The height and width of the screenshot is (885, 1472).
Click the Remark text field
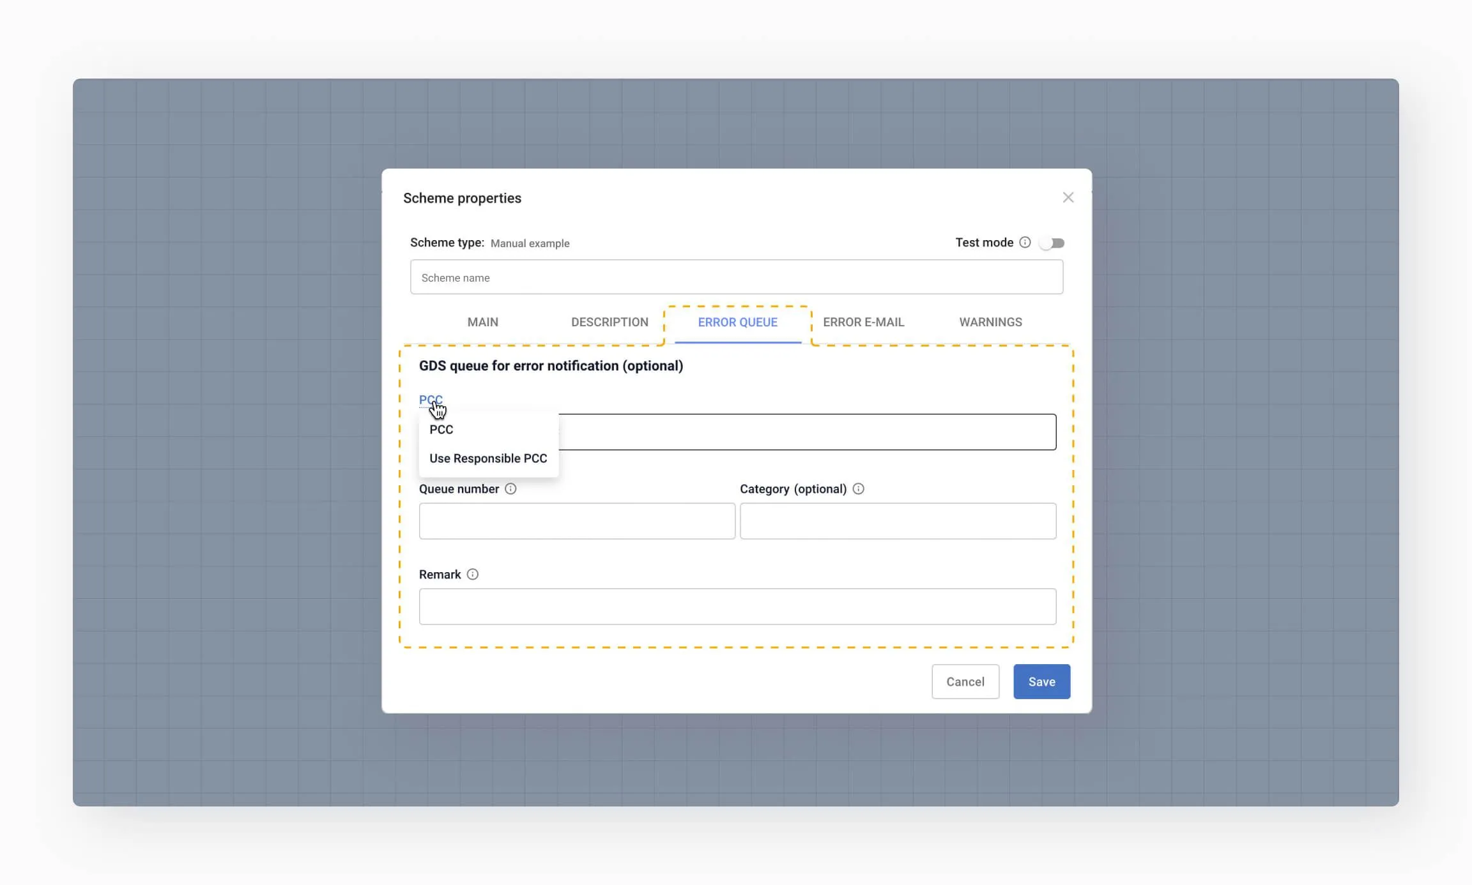click(x=737, y=607)
